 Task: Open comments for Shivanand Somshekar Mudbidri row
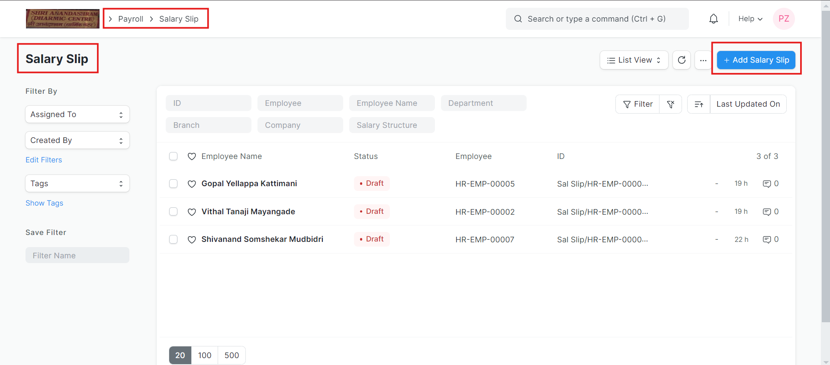770,239
